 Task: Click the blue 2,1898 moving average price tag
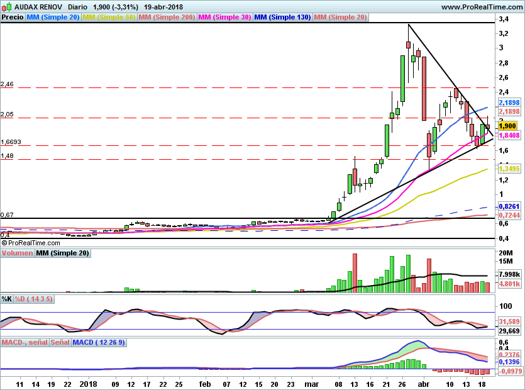(x=509, y=103)
